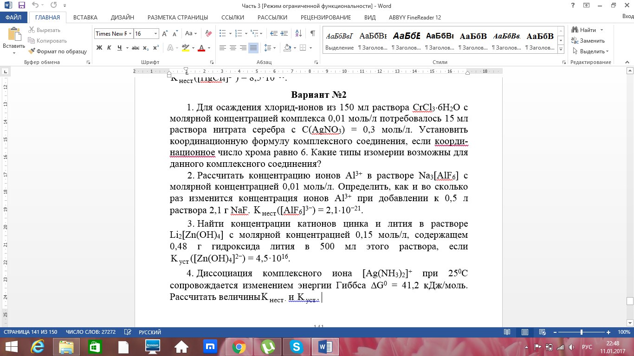Click the zoom slider in status bar
This screenshot has width=634, height=356.
[582, 332]
